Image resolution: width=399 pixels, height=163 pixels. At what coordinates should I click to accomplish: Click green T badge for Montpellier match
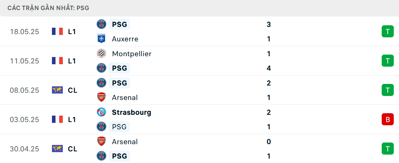[388, 61]
